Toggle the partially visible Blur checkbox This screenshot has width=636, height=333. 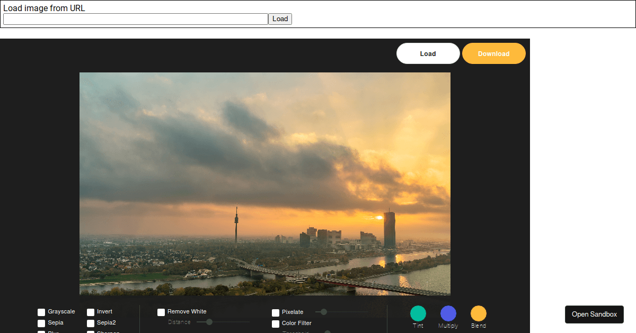[x=41, y=332]
